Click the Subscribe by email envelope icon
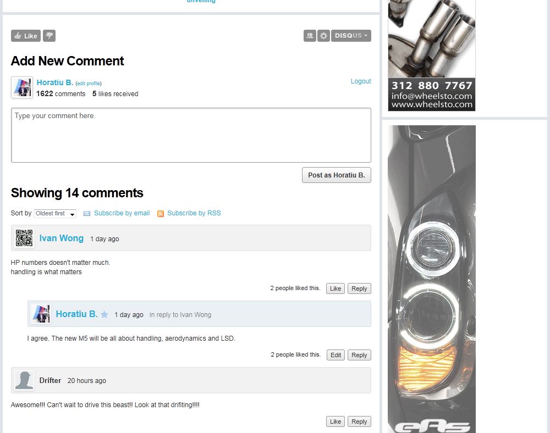550x433 pixels. pos(87,214)
